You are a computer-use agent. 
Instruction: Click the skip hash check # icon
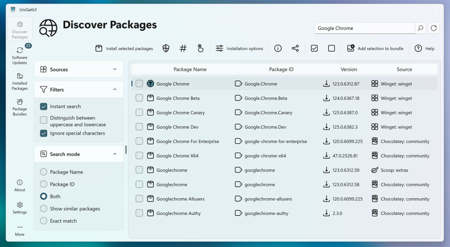(183, 48)
